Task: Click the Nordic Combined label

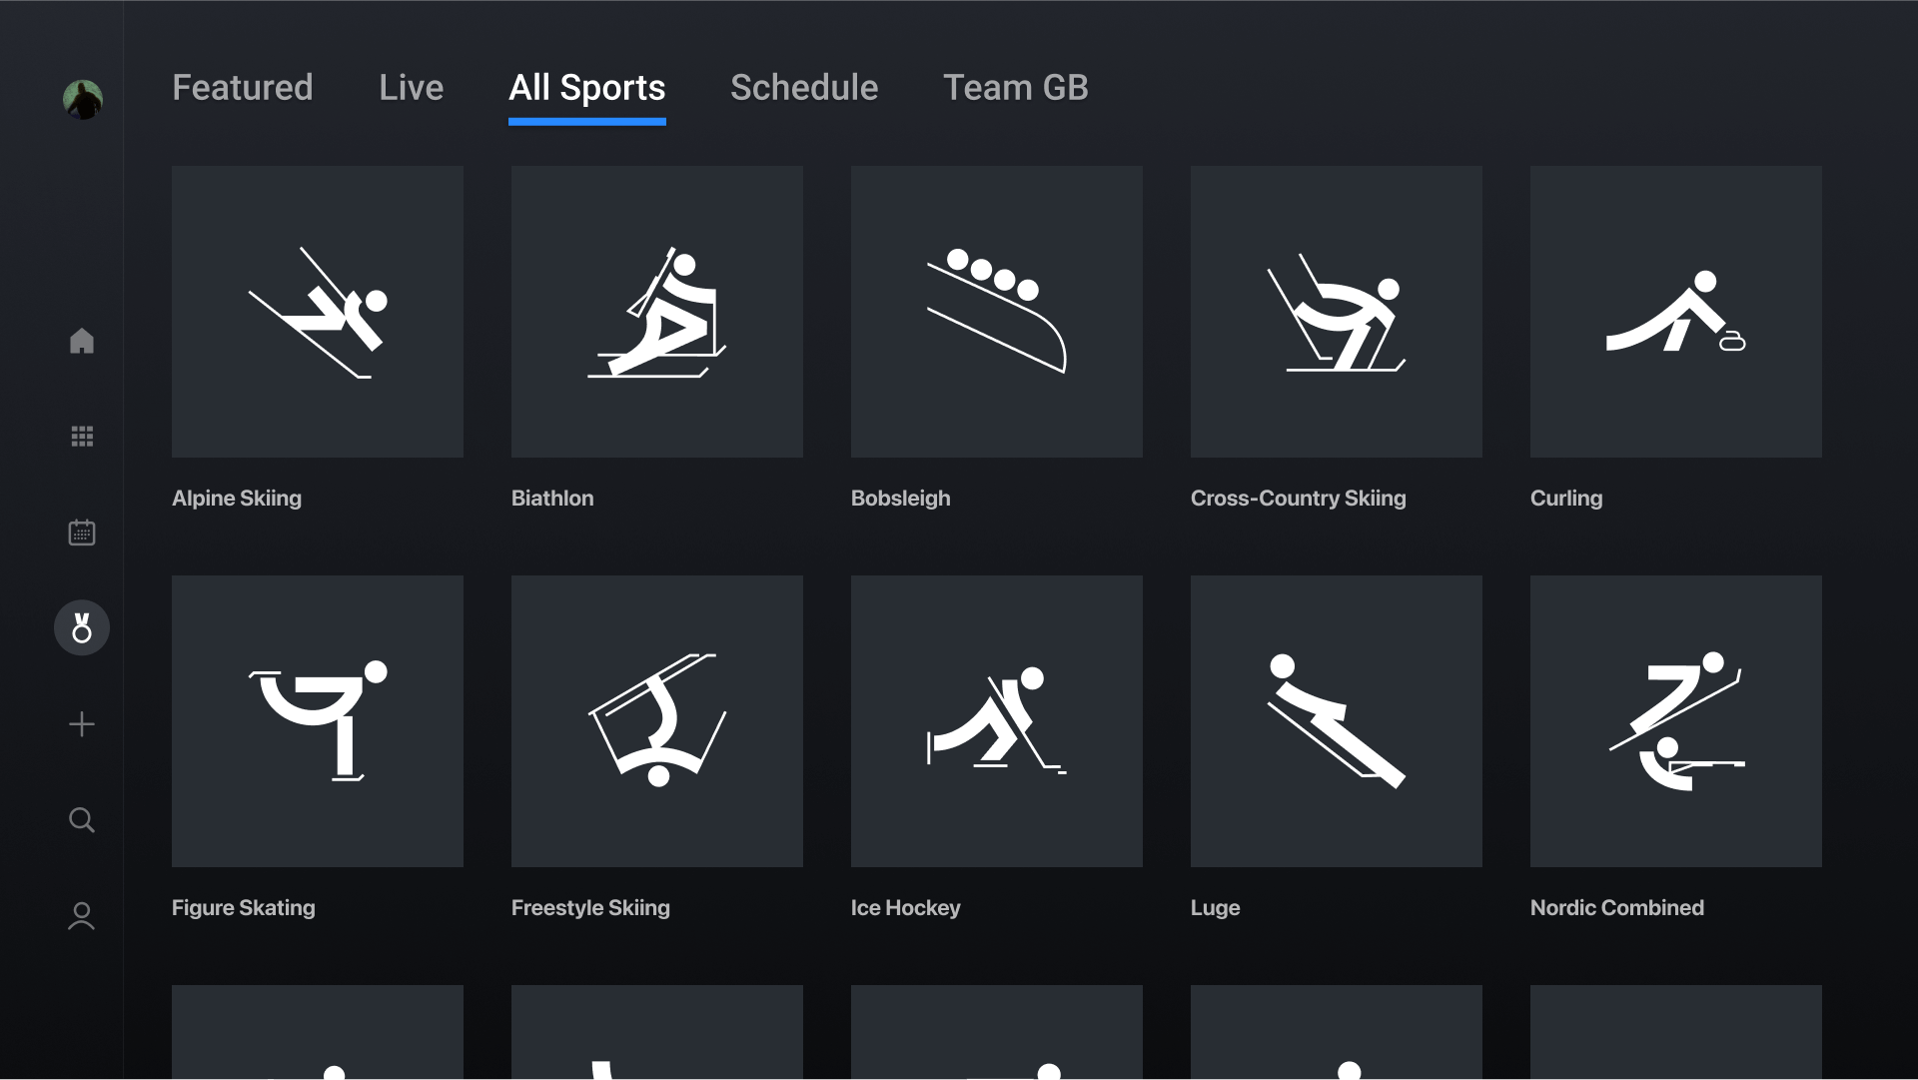Action: tap(1617, 908)
